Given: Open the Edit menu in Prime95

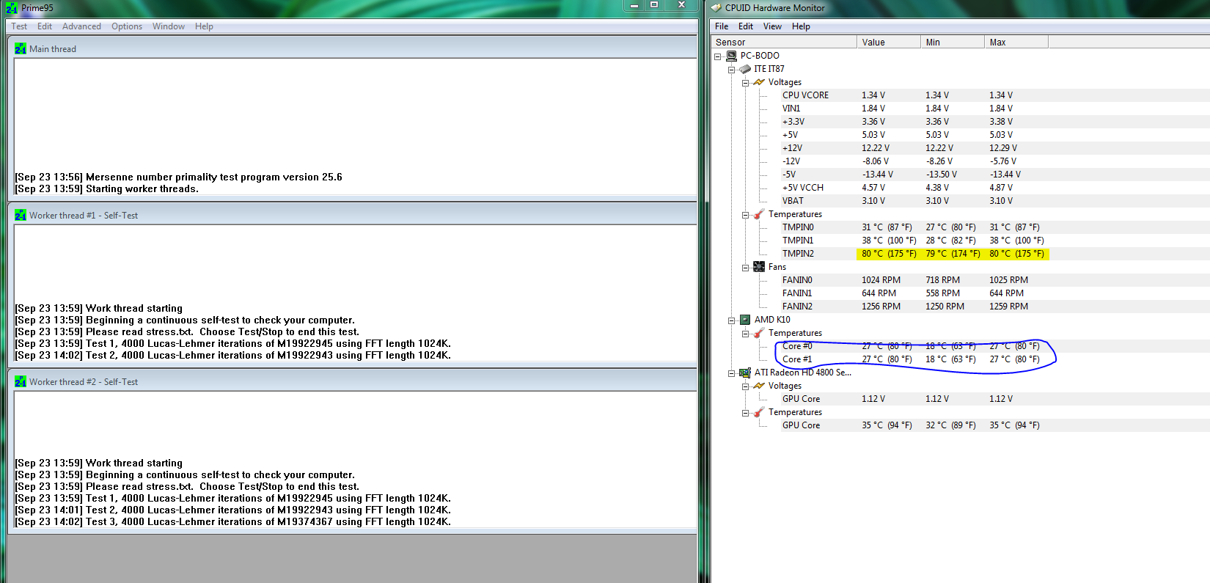Looking at the screenshot, I should click(45, 26).
